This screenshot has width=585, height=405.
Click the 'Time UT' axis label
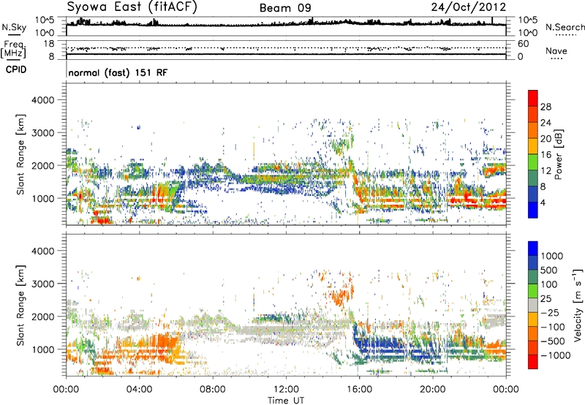[286, 400]
